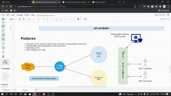Click the Line Color pencil icon

point(56,19)
